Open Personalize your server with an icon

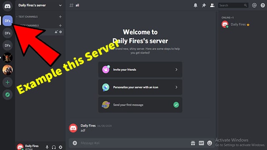(x=140, y=87)
